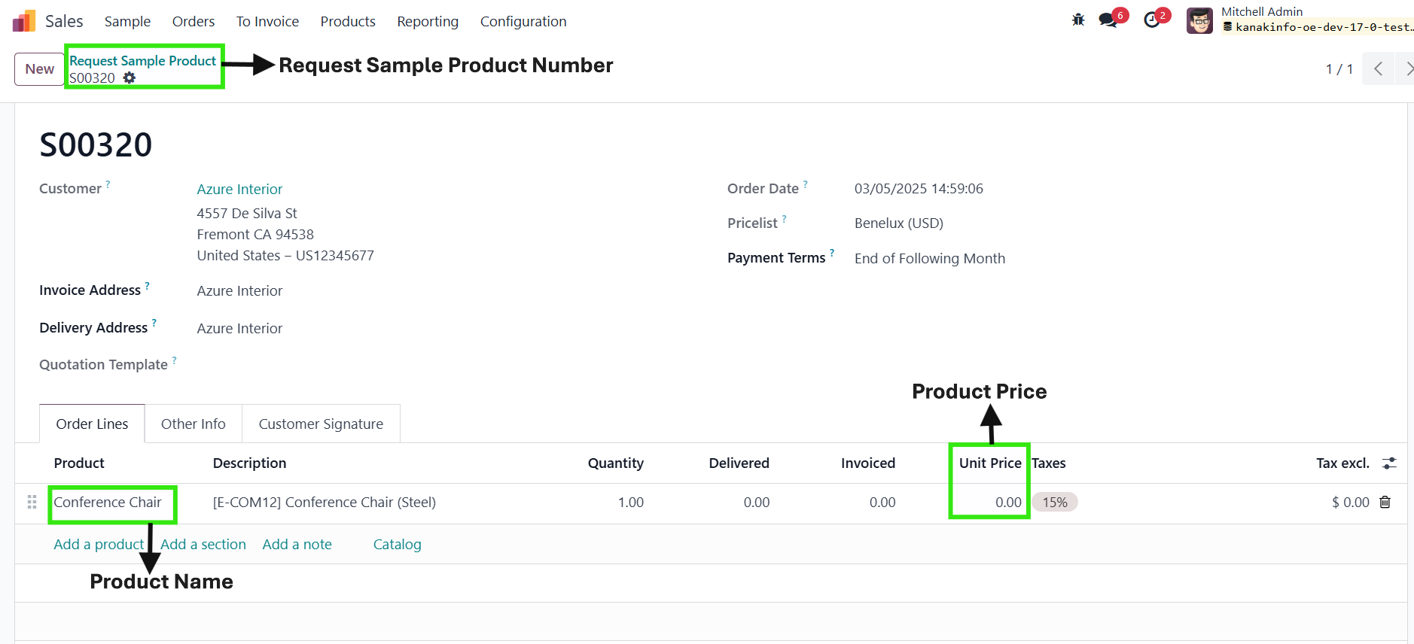Click the Payment Terms help question mark

(832, 253)
